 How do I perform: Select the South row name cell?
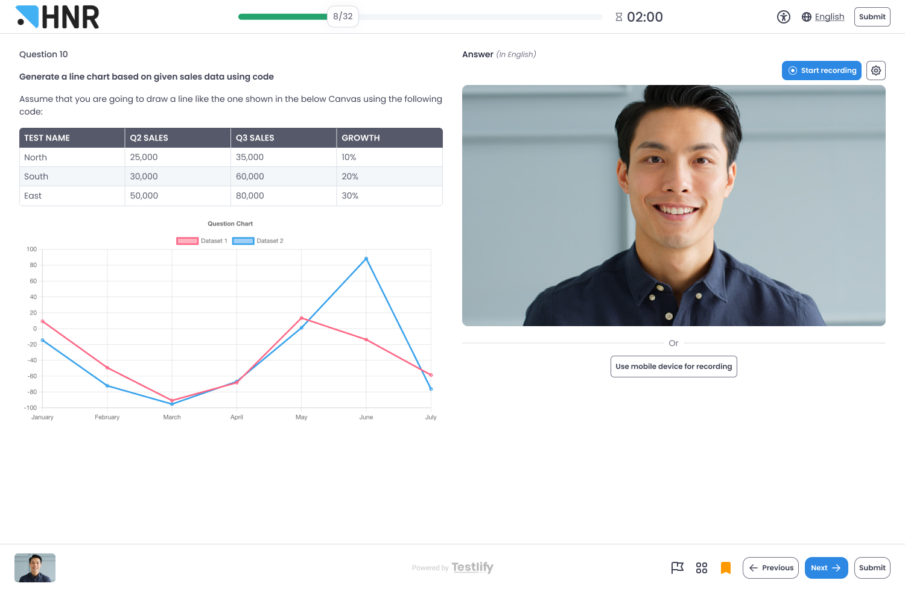pyautogui.click(x=72, y=177)
